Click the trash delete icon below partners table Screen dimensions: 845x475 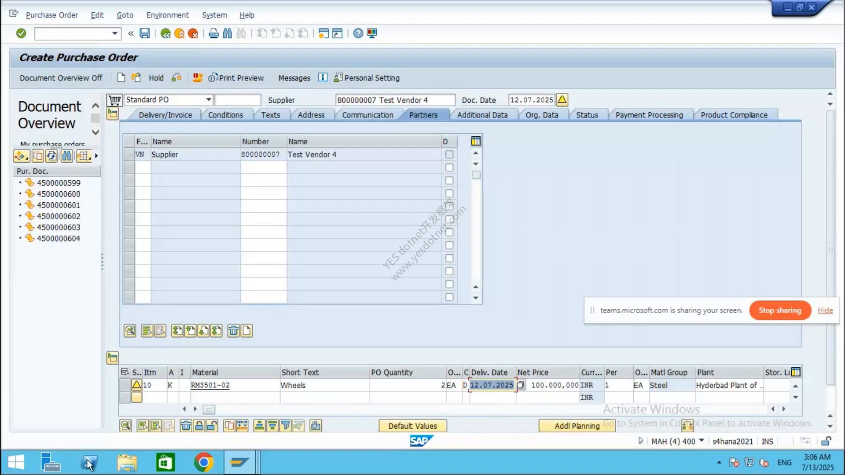tap(233, 331)
